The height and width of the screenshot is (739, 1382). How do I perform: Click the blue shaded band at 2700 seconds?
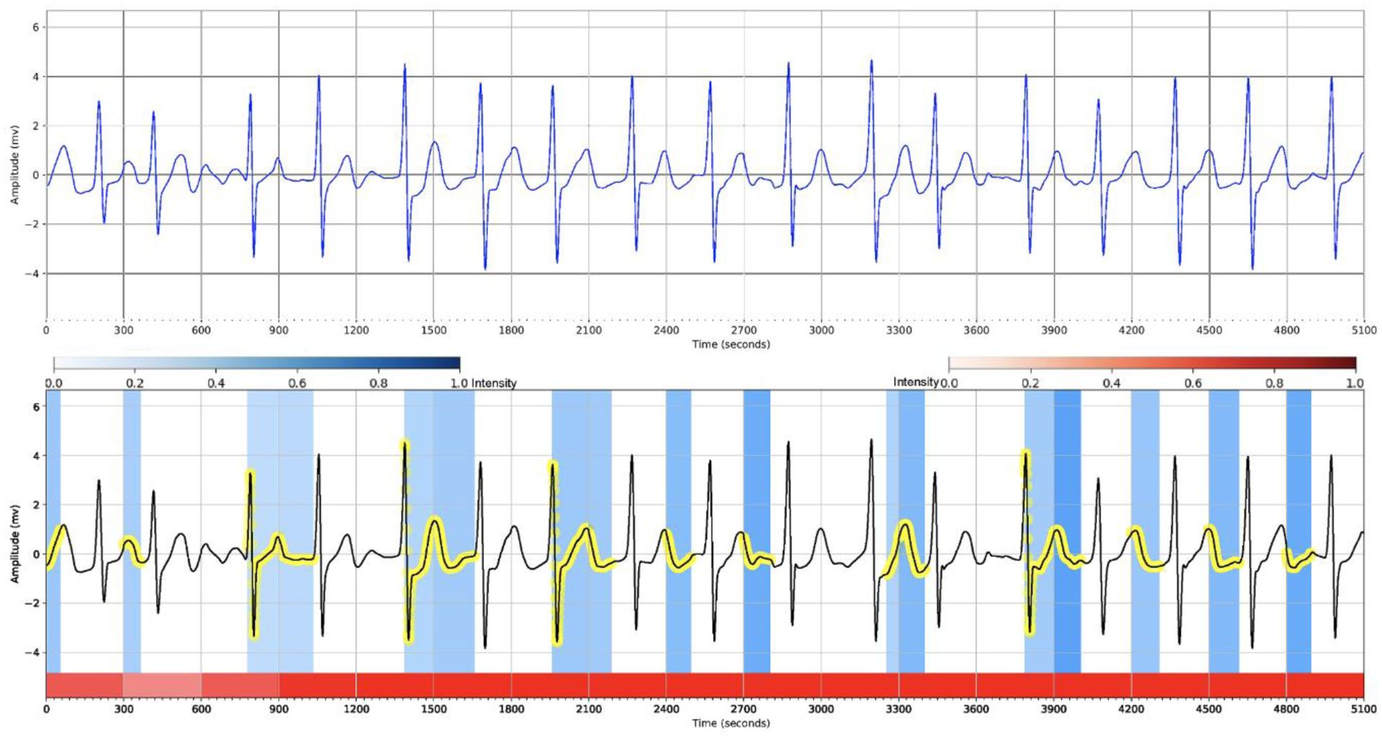click(757, 532)
